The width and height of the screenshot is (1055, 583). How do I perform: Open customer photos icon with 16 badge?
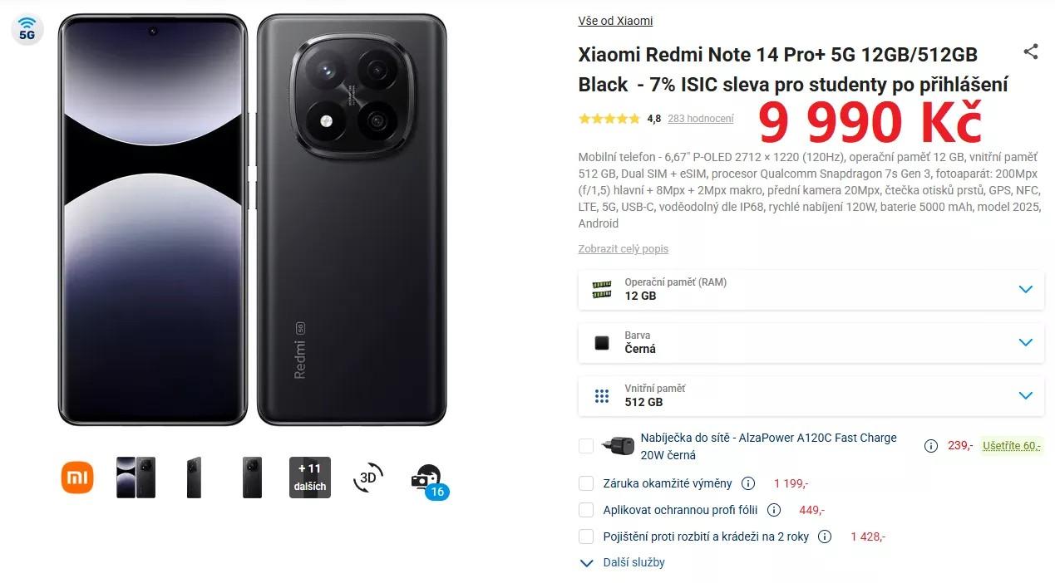click(427, 479)
